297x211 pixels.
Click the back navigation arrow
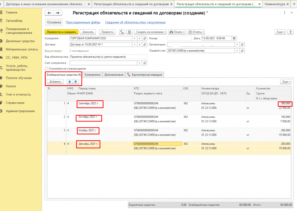tap(49, 13)
